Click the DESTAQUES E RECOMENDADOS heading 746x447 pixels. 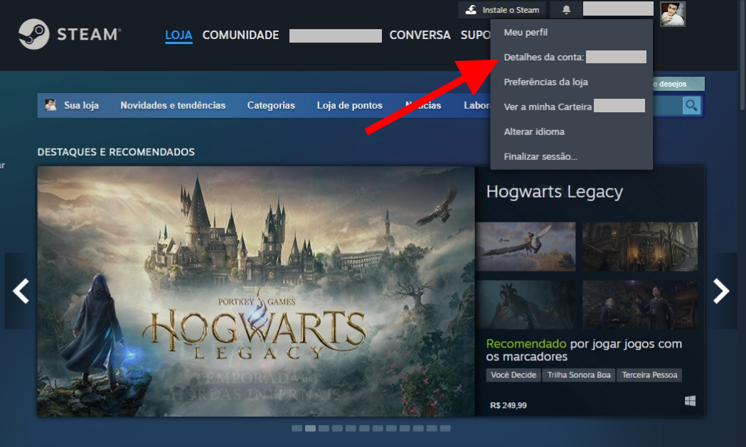tap(116, 151)
